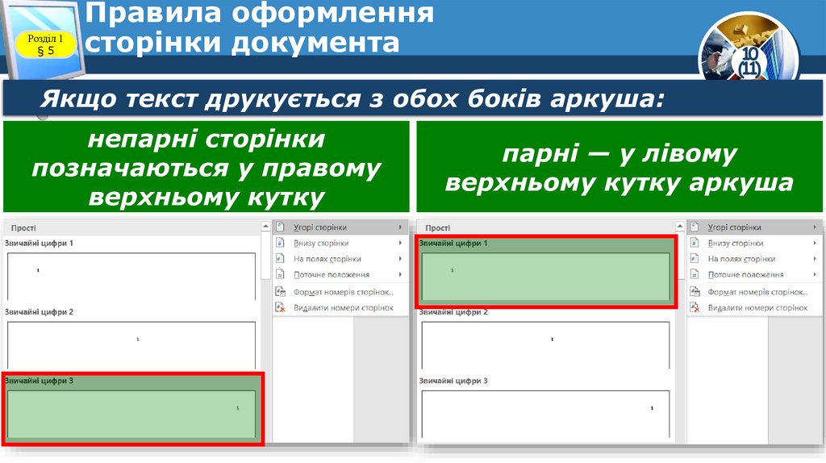Click the 'Якщо текст друкується з обох боків' banner
This screenshot has width=826, height=463.
(412, 98)
